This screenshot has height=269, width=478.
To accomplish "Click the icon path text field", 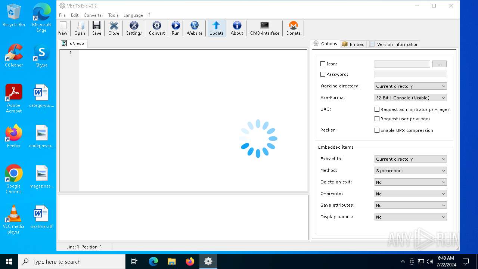I will pyautogui.click(x=402, y=64).
